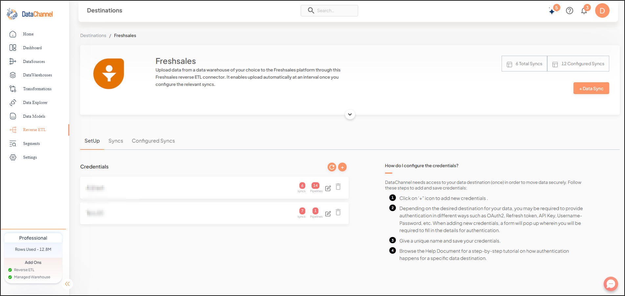Click the Professional plan label

point(33,238)
